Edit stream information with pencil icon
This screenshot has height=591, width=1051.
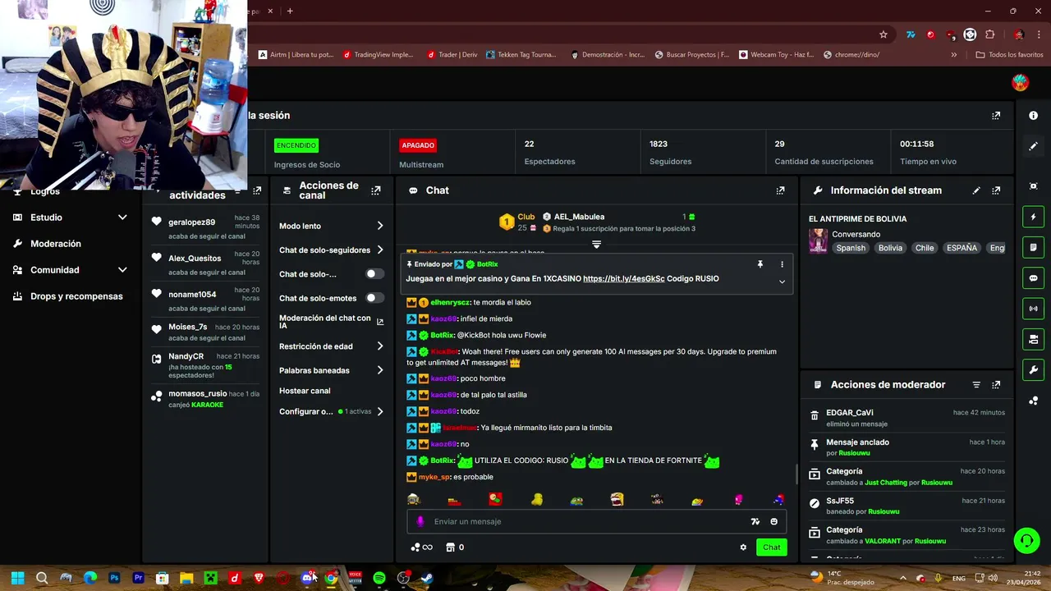976,190
